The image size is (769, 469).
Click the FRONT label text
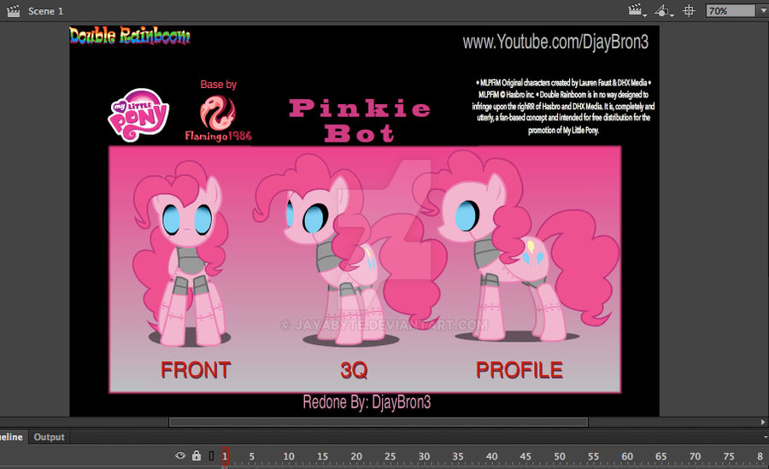(196, 370)
